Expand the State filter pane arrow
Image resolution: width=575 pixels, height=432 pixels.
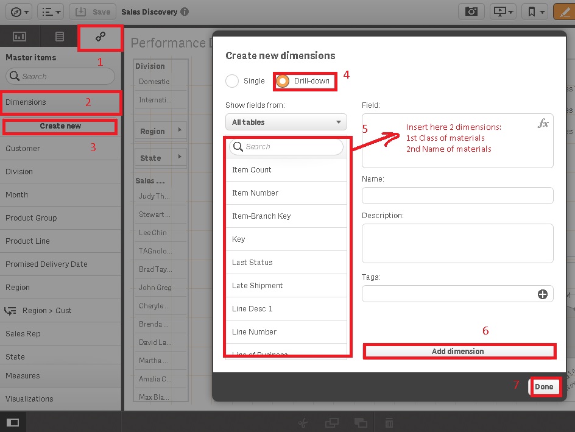tap(180, 156)
